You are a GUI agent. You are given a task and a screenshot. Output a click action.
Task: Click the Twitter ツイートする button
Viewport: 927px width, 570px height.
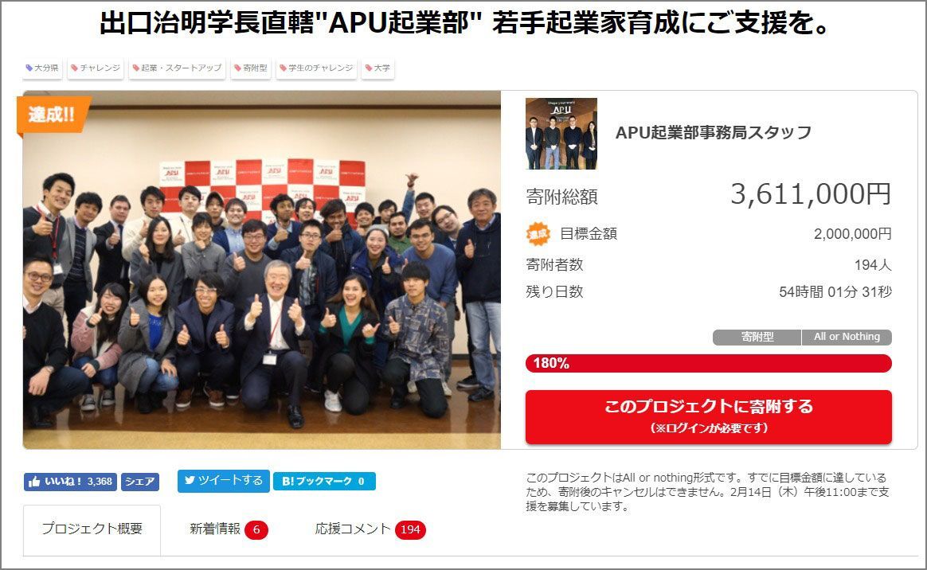click(224, 481)
